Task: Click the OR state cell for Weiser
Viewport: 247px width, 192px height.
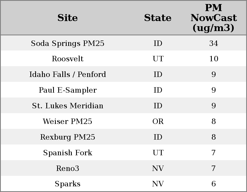Action: point(158,122)
